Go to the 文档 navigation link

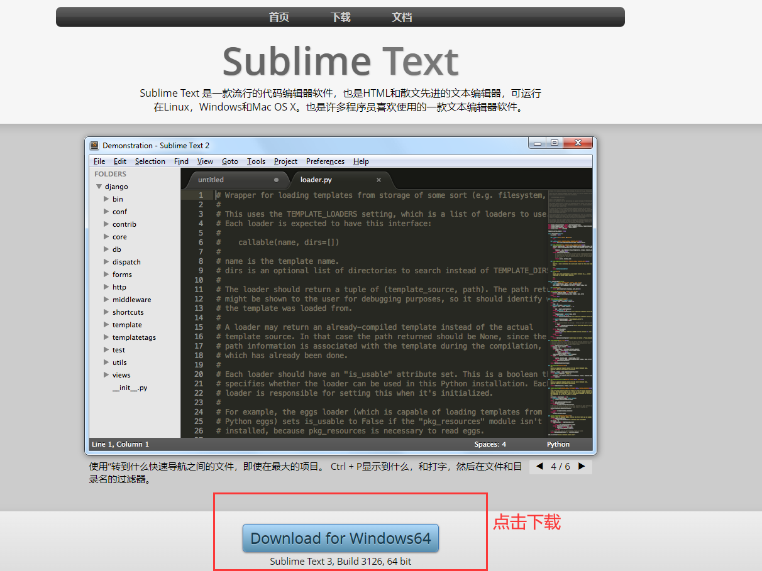point(402,17)
